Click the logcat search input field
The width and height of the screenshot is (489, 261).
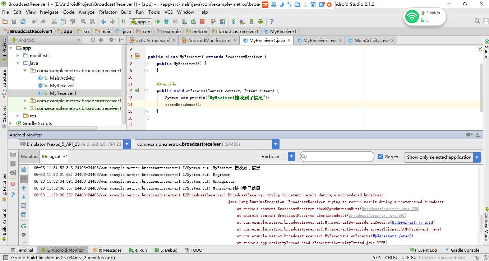point(337,157)
